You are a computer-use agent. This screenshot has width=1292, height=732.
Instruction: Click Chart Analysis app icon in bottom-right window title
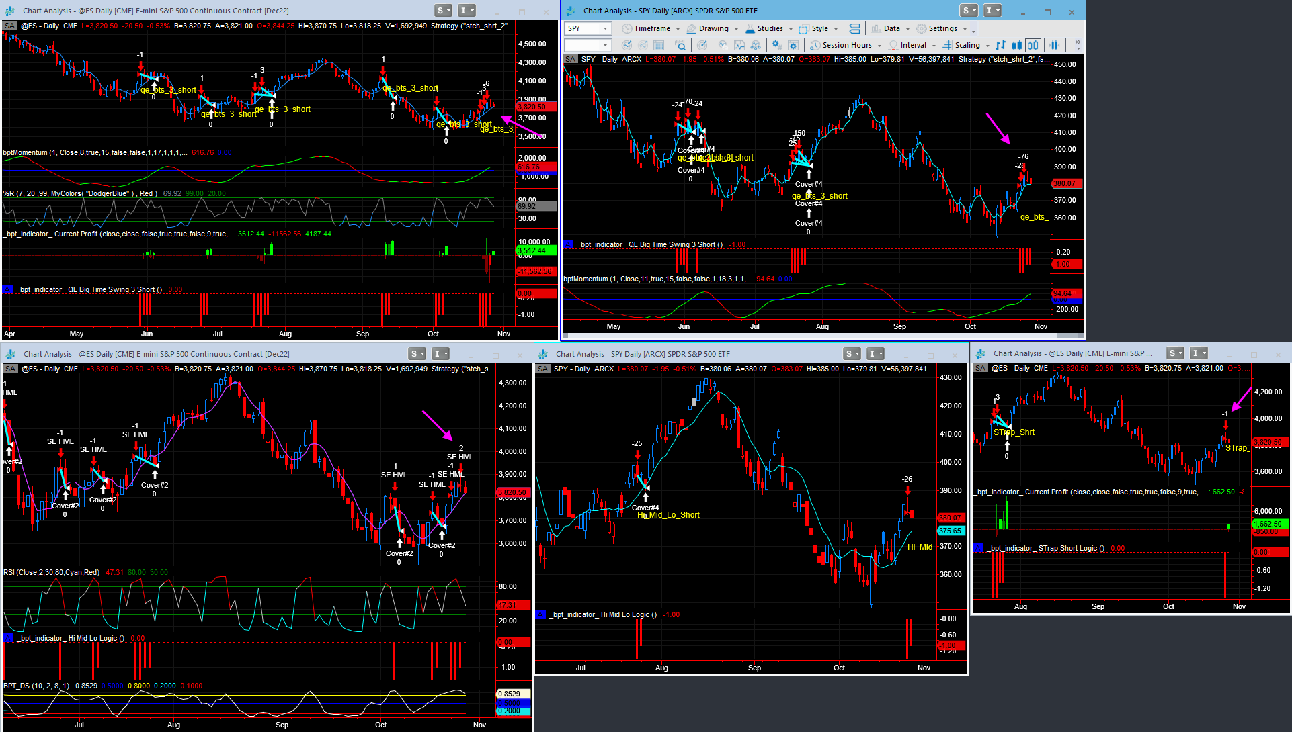pos(981,353)
